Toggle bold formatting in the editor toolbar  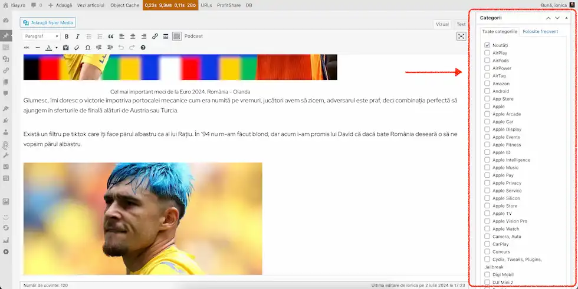click(67, 36)
